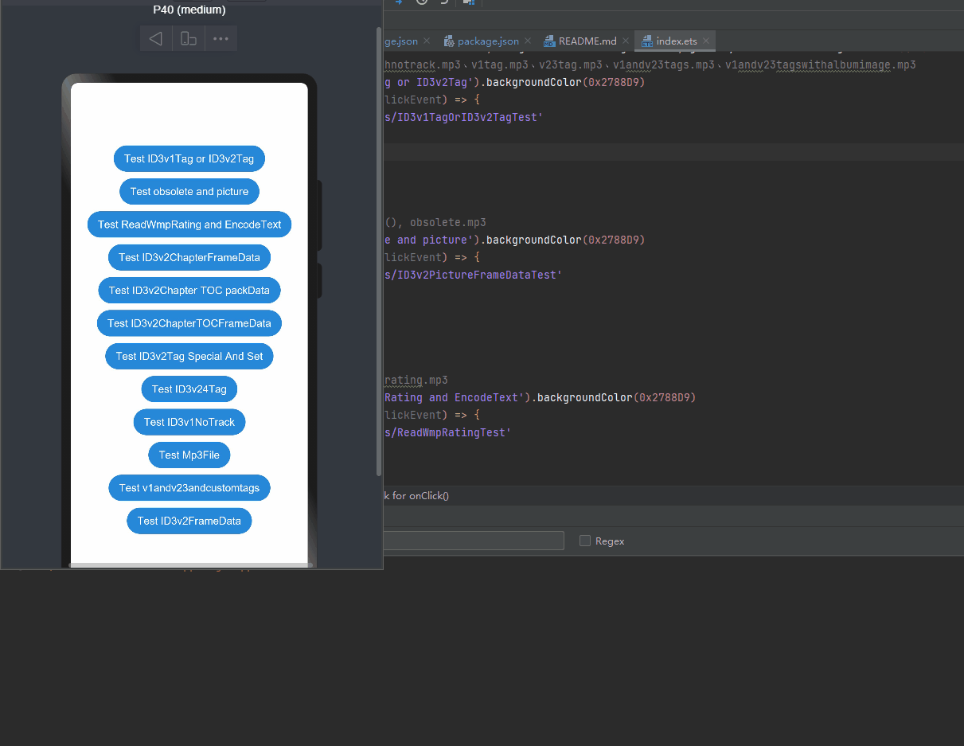
Task: Tap the Test ID3v1NoTrack button
Action: (189, 422)
